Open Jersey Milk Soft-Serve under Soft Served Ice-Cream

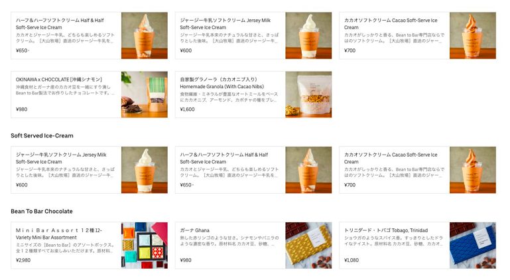pyautogui.click(x=89, y=170)
